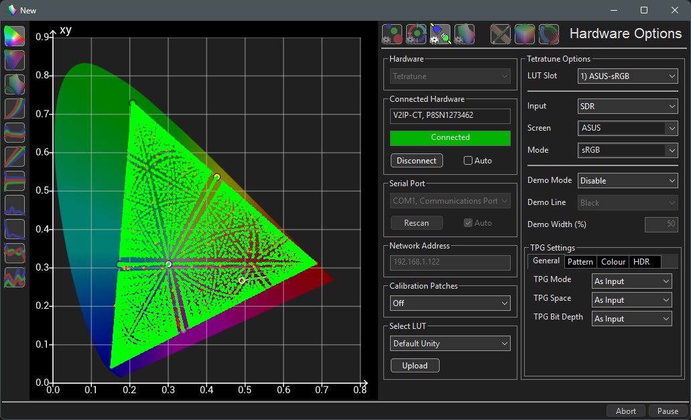Click the Network Address 192.168.1.122 field
This screenshot has width=691, height=420.
pos(450,263)
